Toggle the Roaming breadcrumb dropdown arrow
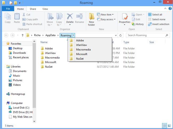 click(73, 35)
